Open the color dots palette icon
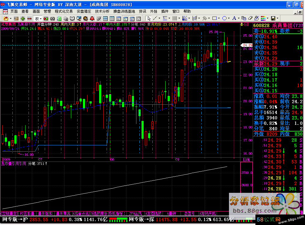Image resolution: width=305 pixels, height=225 pixels. 263,18
